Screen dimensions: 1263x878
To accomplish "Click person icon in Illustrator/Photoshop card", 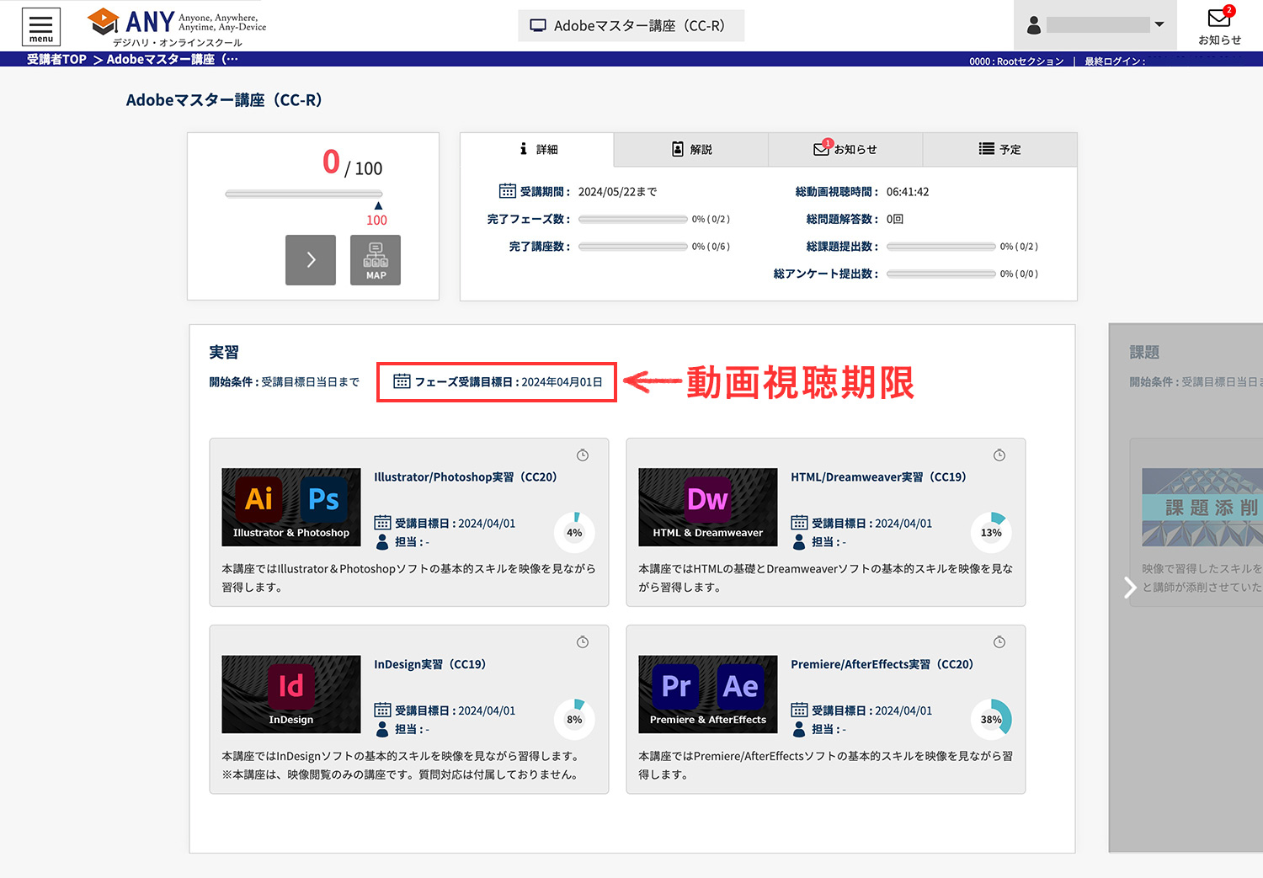I will coord(382,541).
